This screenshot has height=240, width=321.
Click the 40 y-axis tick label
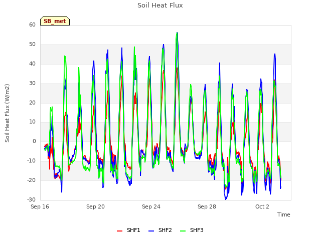click(x=32, y=64)
